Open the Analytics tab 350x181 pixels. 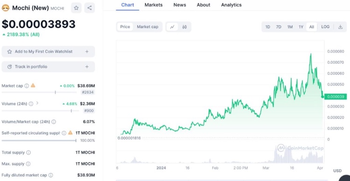pos(231,5)
